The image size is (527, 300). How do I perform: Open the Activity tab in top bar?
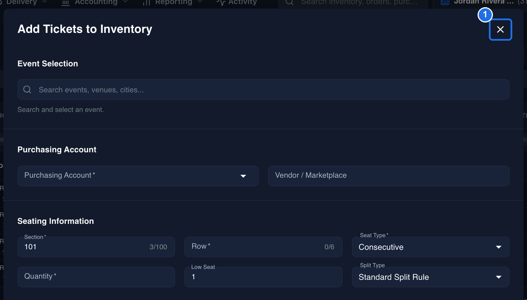pos(237,3)
